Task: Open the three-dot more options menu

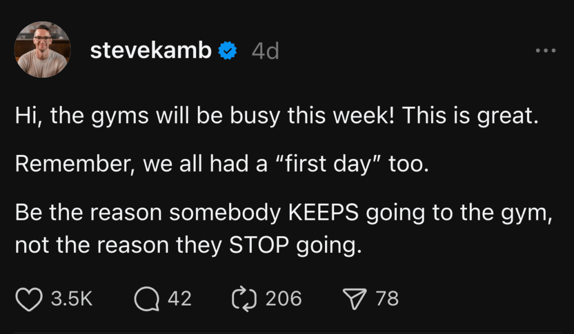Action: pos(545,51)
